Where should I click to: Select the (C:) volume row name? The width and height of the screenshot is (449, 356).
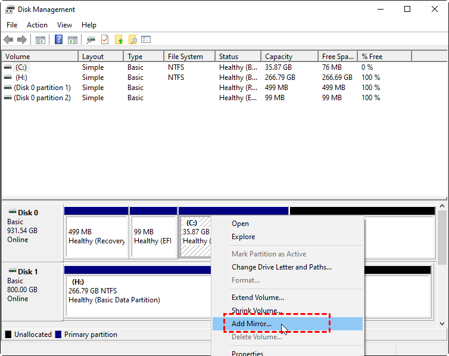[x=21, y=67]
